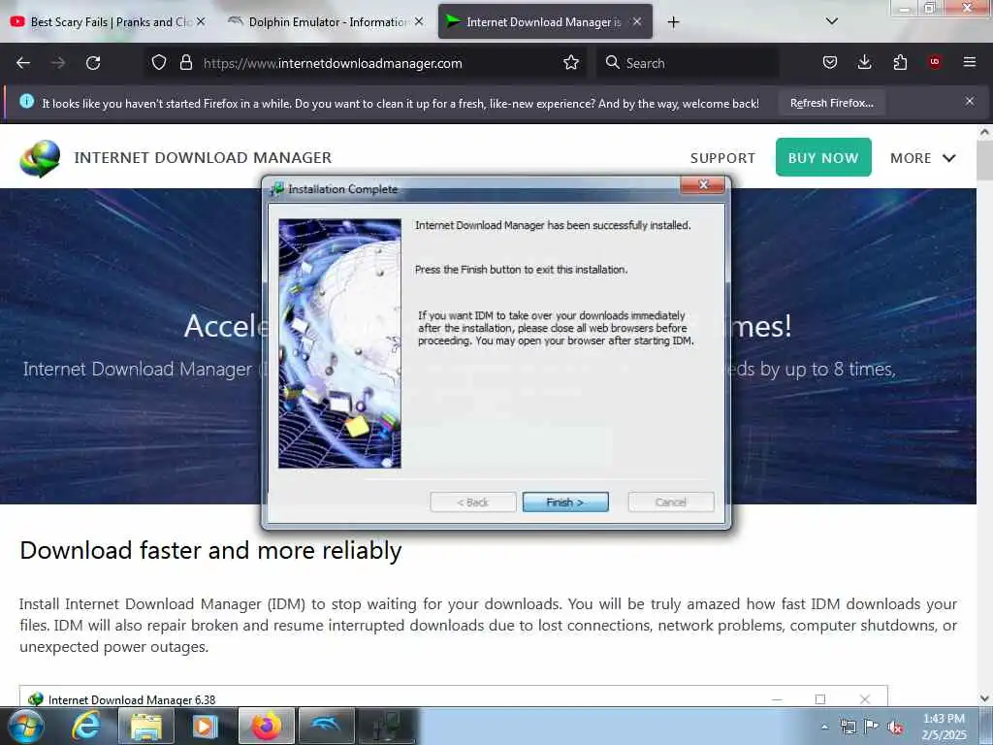Open the extensions puzzle icon
Screen dimensions: 993x745
click(x=900, y=63)
